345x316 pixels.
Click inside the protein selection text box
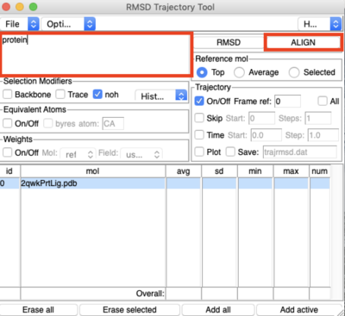[x=96, y=54]
